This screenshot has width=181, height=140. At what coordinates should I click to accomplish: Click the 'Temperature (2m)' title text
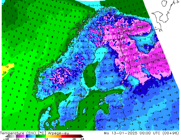click(x=18, y=133)
